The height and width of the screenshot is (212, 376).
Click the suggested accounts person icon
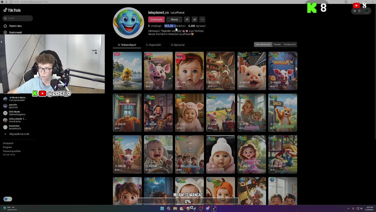(x=187, y=19)
